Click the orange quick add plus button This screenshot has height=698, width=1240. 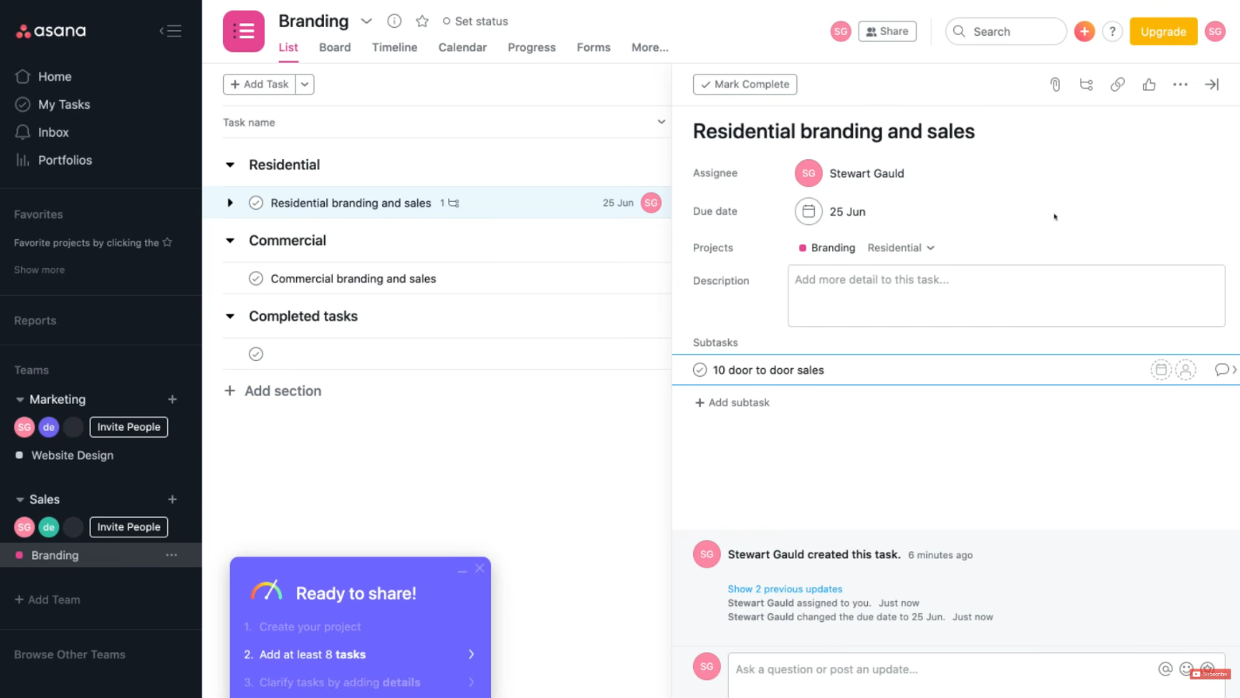coord(1084,31)
